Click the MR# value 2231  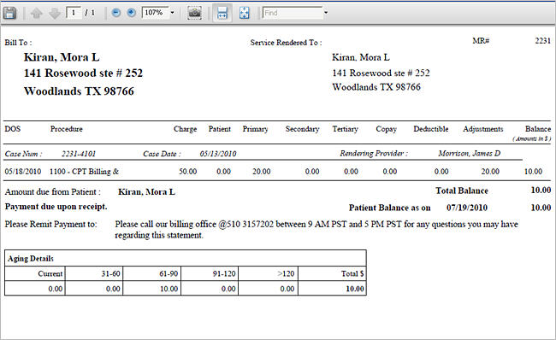tap(542, 41)
